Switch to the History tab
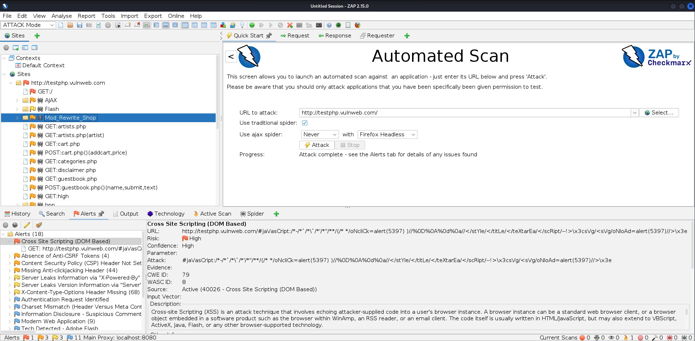695x341 pixels. pos(17,214)
